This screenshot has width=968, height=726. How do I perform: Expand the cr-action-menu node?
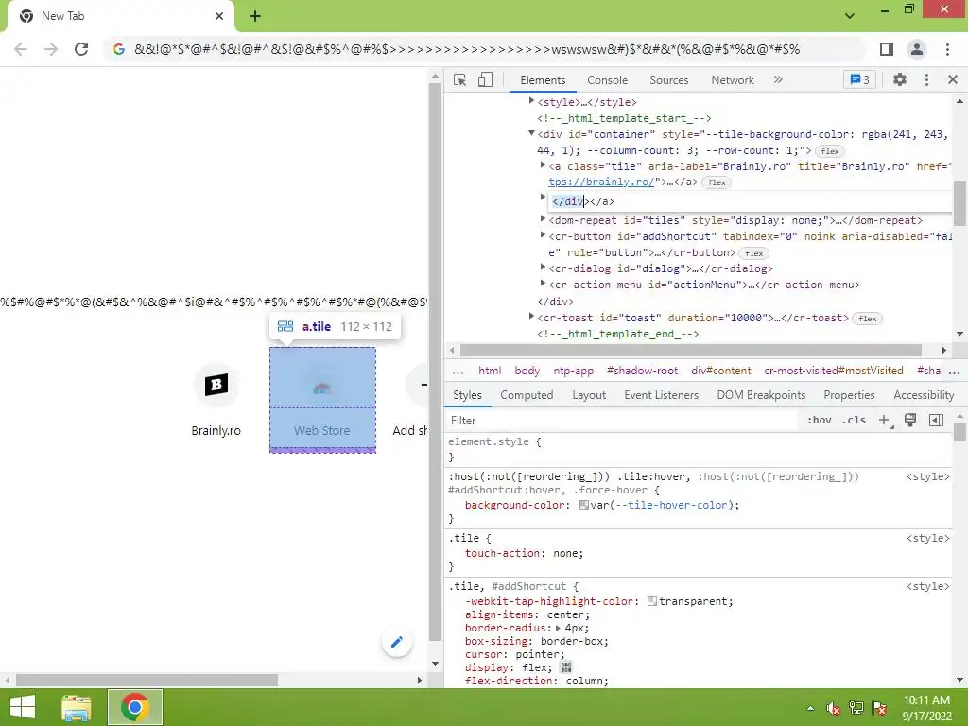[x=543, y=283]
